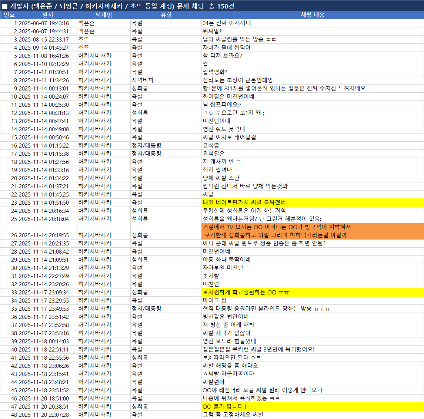Select date cell 2025-11-14 20:19:55
Screen dimensions: 424x419
(48, 231)
